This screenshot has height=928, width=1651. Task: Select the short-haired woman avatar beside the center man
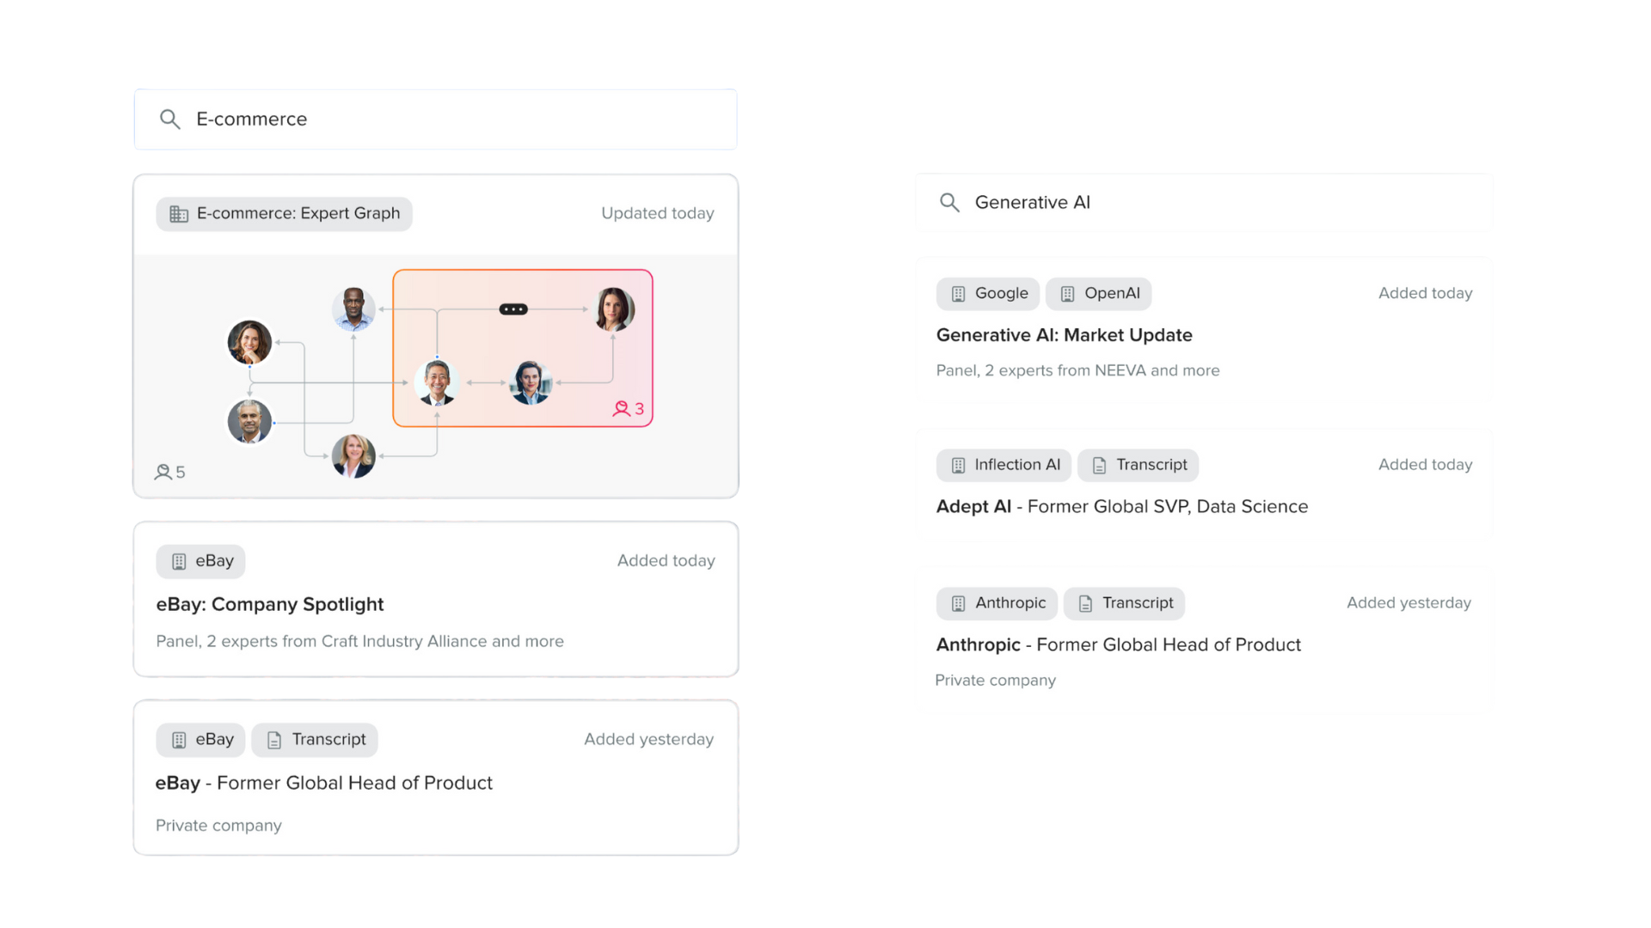(531, 382)
